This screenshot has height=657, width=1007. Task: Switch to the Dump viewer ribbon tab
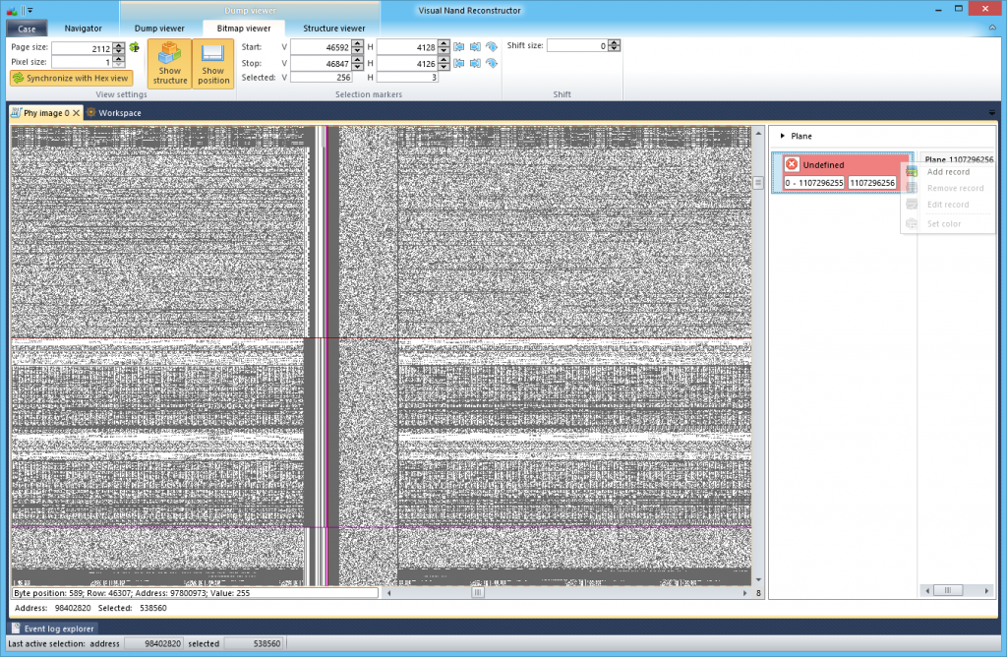tap(159, 29)
